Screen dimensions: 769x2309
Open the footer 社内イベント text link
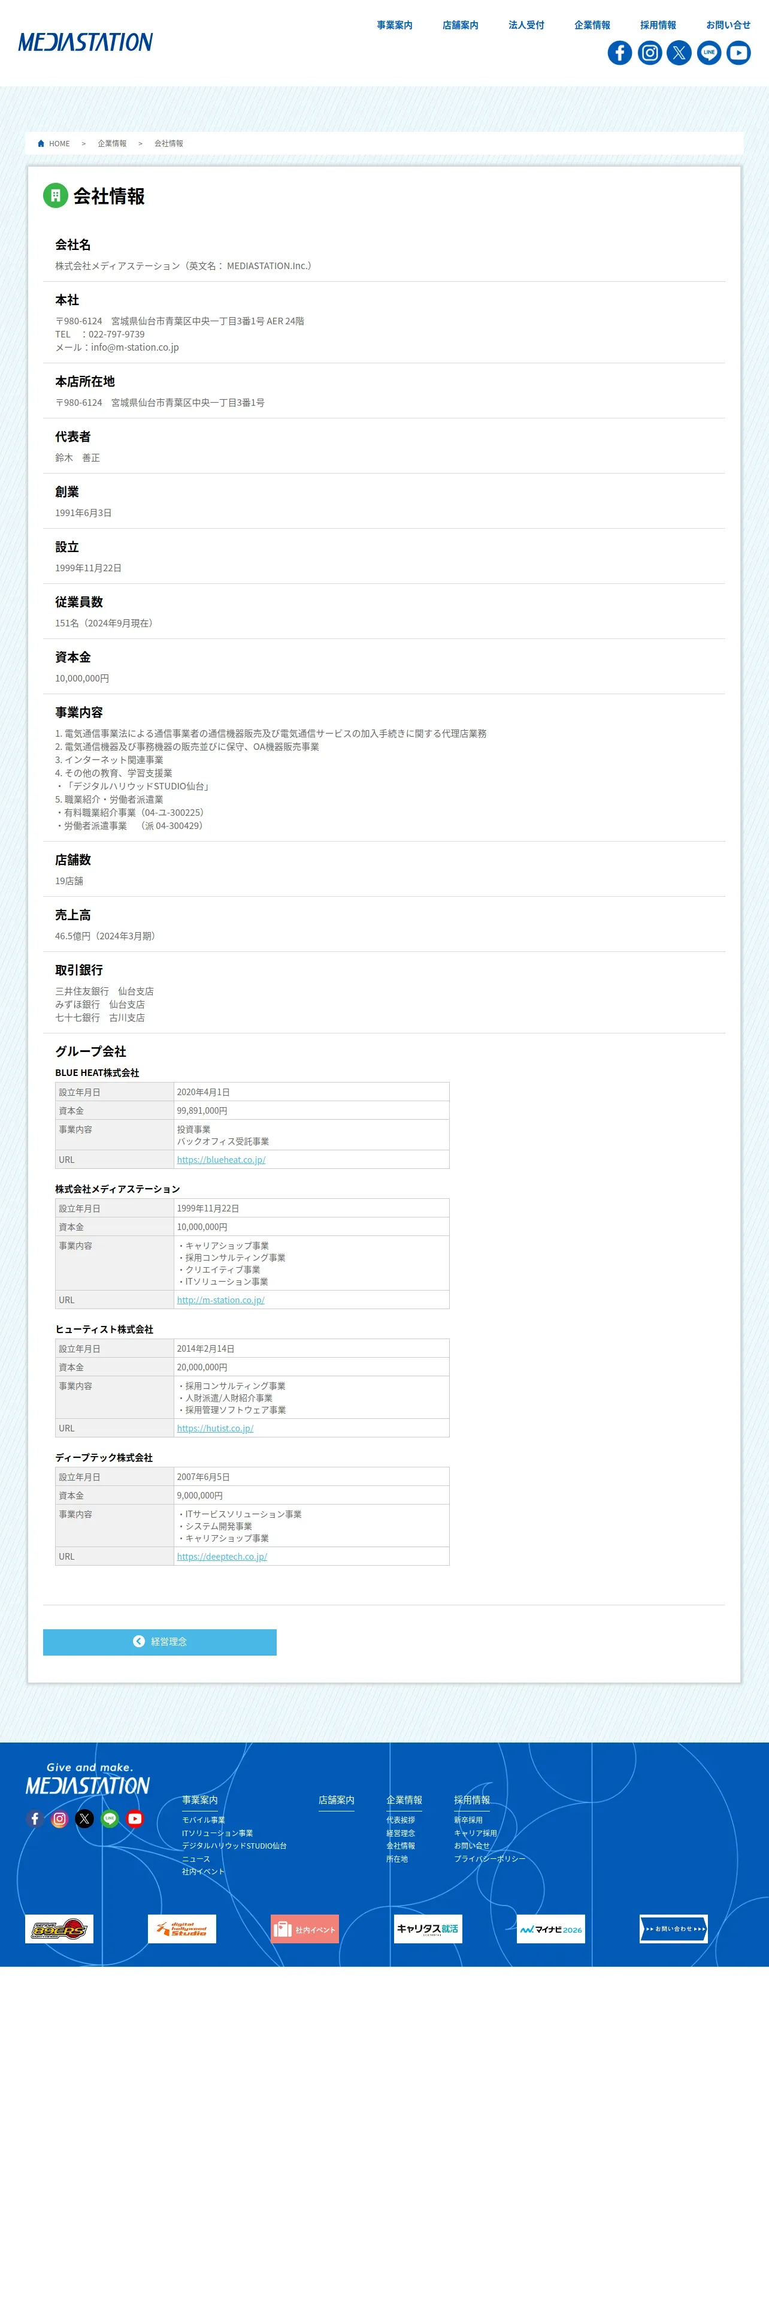point(203,1871)
